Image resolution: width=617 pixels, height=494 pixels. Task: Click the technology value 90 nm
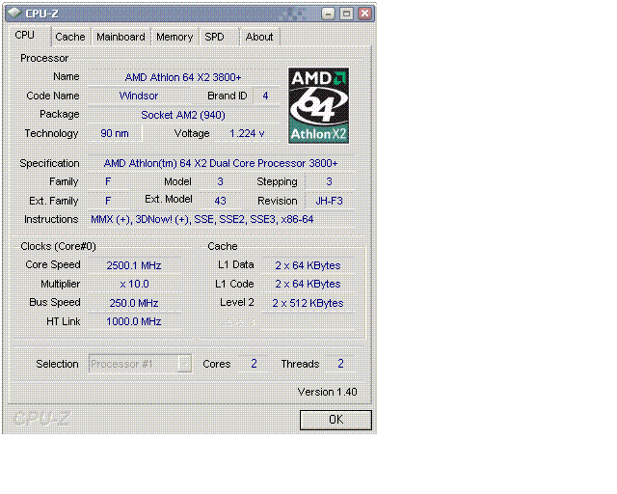pyautogui.click(x=115, y=133)
